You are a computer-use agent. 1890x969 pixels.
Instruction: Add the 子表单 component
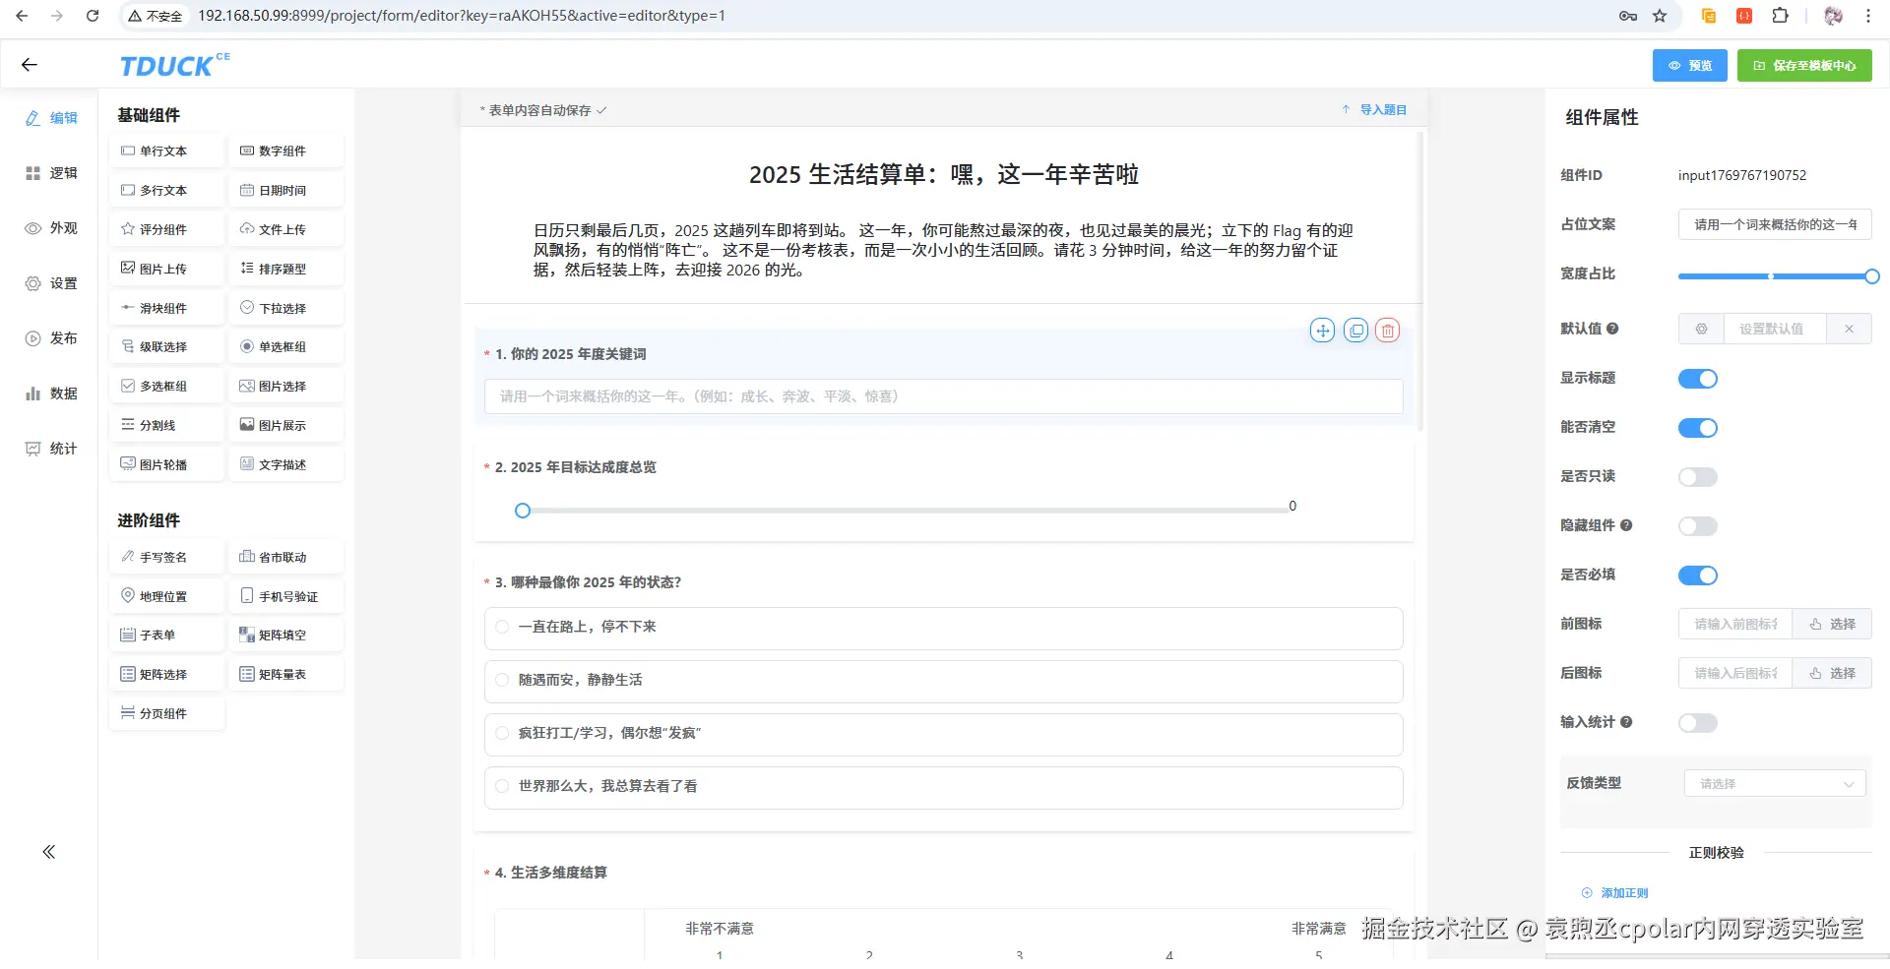click(167, 636)
